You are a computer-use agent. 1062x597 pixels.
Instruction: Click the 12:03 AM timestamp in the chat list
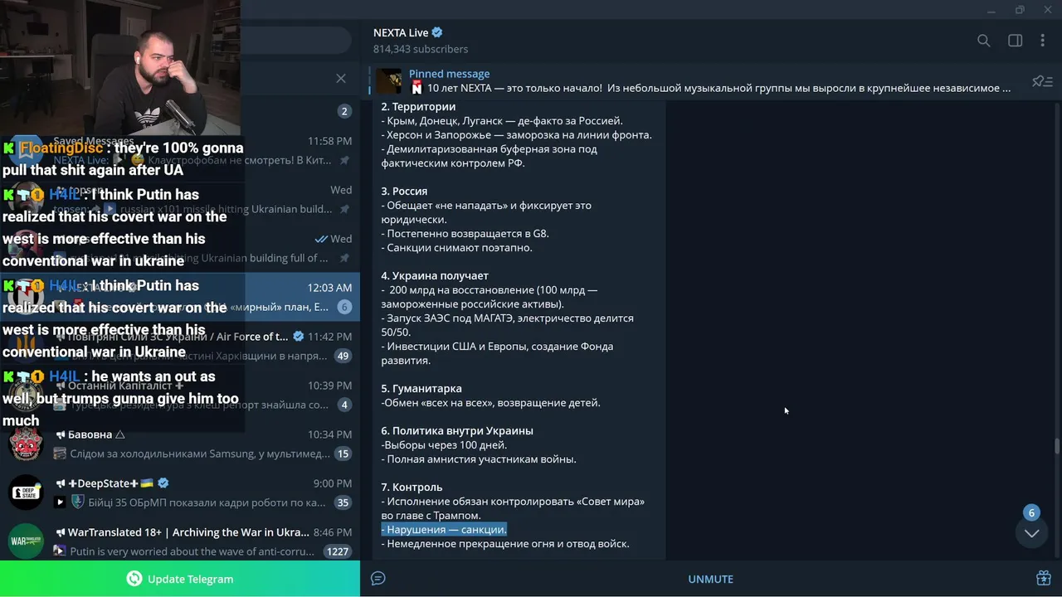click(x=329, y=288)
